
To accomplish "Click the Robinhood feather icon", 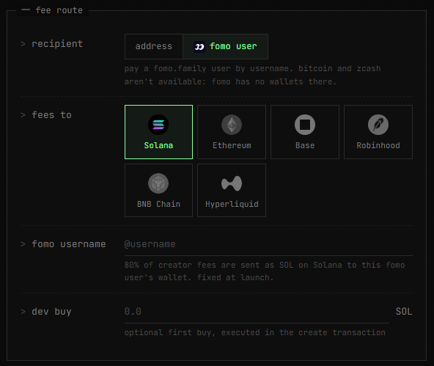I will [x=378, y=125].
